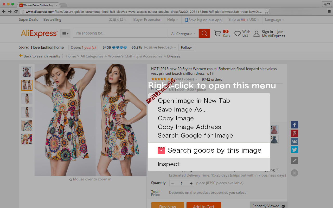Open 'I love fashion home' store link
Screen dimensions: 333x208
(47, 47)
